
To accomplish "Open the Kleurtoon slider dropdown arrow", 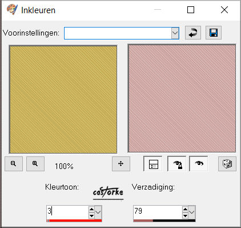I will tap(98, 212).
